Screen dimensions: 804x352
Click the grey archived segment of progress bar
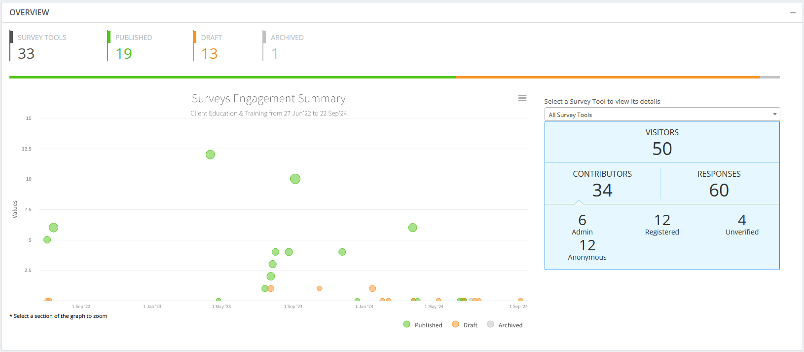click(x=770, y=77)
